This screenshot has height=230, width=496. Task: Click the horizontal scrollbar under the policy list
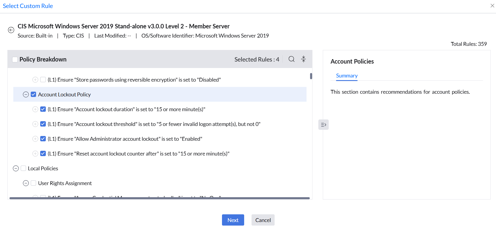[x=160, y=198]
